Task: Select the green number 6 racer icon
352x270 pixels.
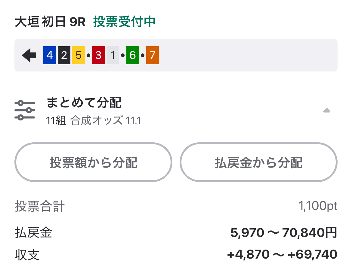Action: click(133, 55)
